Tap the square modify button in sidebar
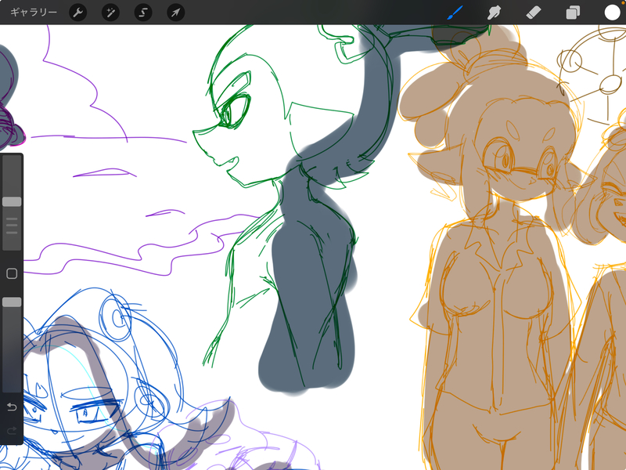 [x=12, y=273]
